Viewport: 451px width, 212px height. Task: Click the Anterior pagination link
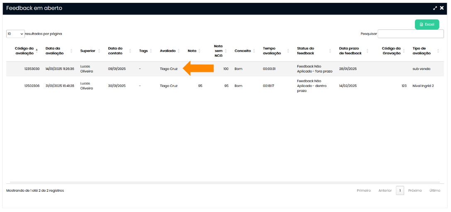[x=385, y=190]
